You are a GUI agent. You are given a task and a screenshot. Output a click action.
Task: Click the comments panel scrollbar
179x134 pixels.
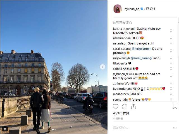[178, 39]
